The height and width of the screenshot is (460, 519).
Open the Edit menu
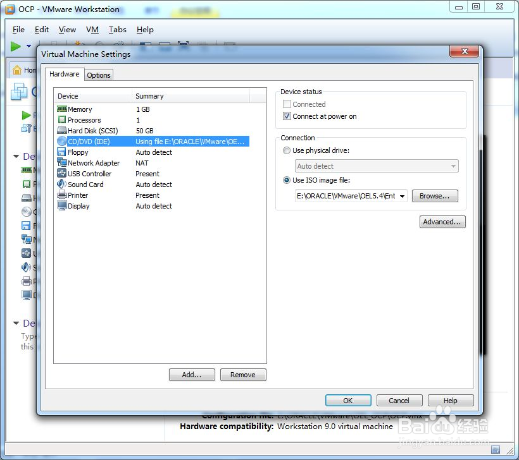point(42,30)
